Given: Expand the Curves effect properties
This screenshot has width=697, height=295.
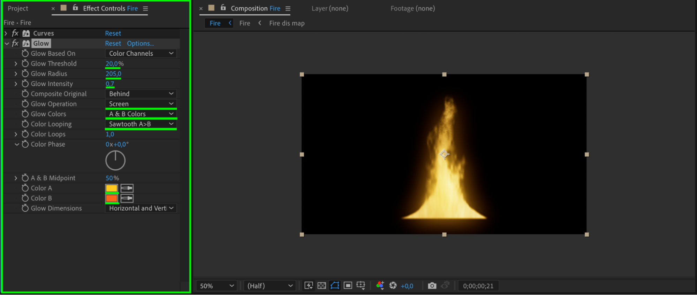Looking at the screenshot, I should (x=6, y=33).
